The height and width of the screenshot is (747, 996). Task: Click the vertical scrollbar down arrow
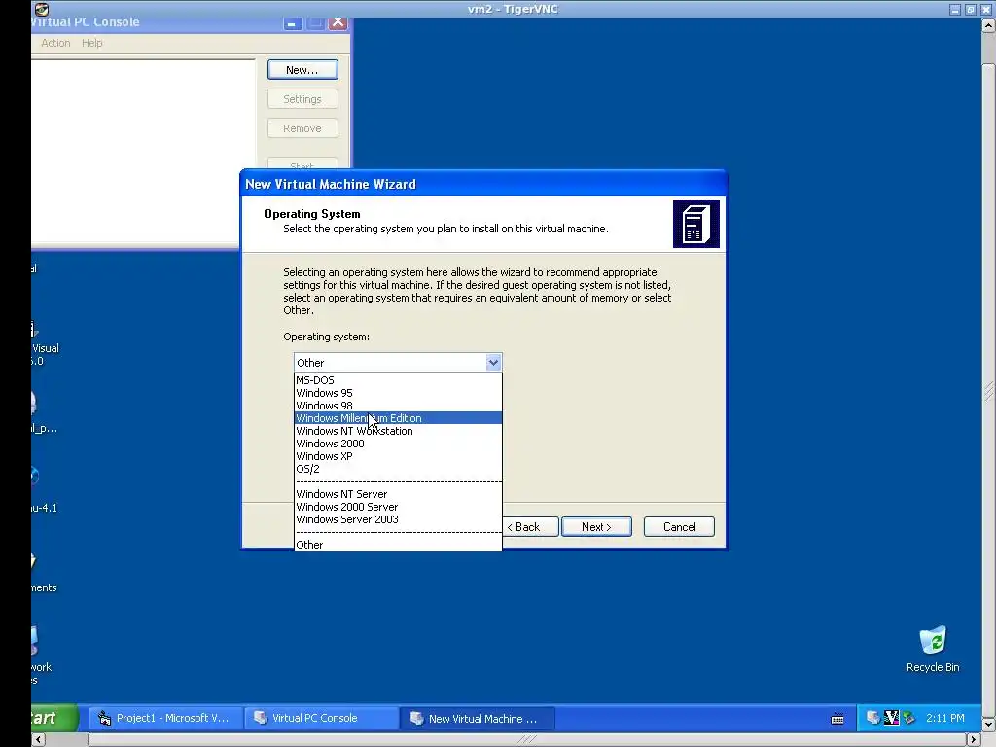[988, 724]
